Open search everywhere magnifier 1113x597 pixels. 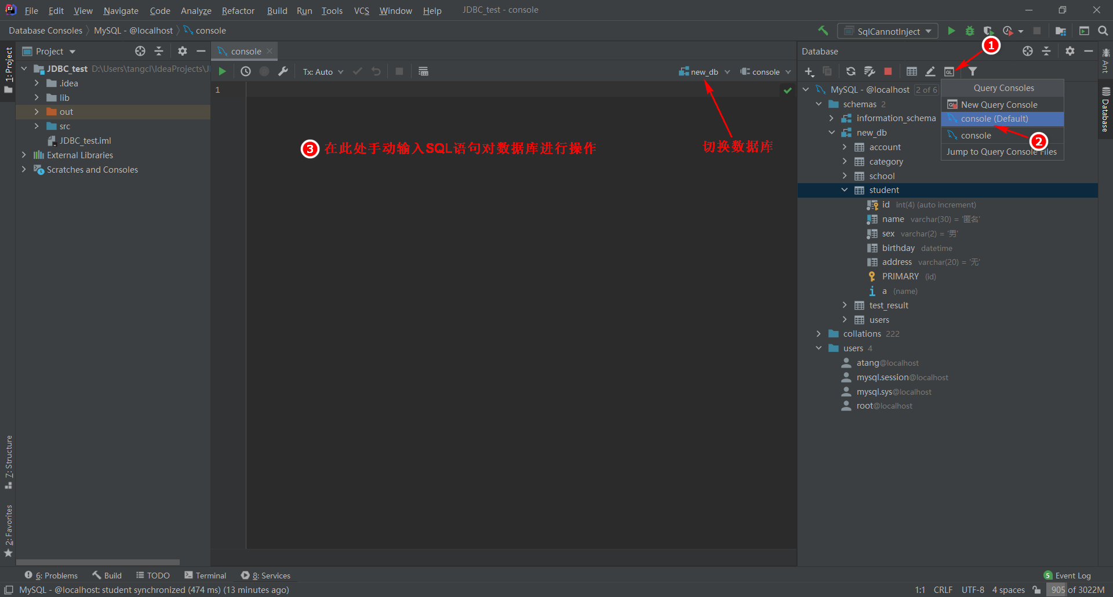(1103, 31)
